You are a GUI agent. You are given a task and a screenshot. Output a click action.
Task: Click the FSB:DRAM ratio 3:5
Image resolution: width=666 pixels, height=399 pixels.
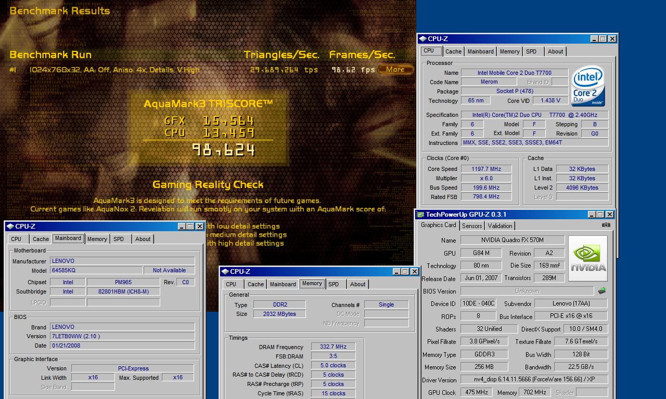point(333,356)
